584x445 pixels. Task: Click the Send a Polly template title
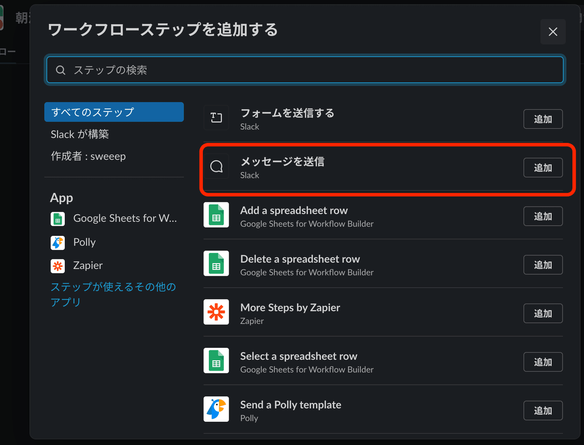pos(291,405)
